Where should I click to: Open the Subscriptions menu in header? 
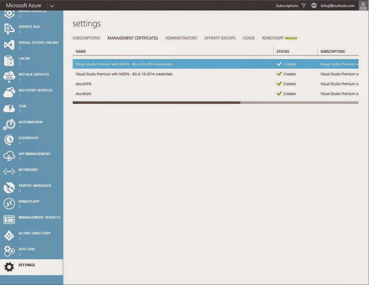click(x=287, y=6)
